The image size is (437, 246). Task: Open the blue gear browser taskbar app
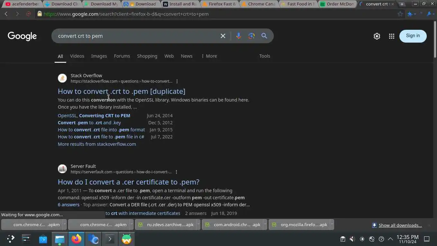93,239
